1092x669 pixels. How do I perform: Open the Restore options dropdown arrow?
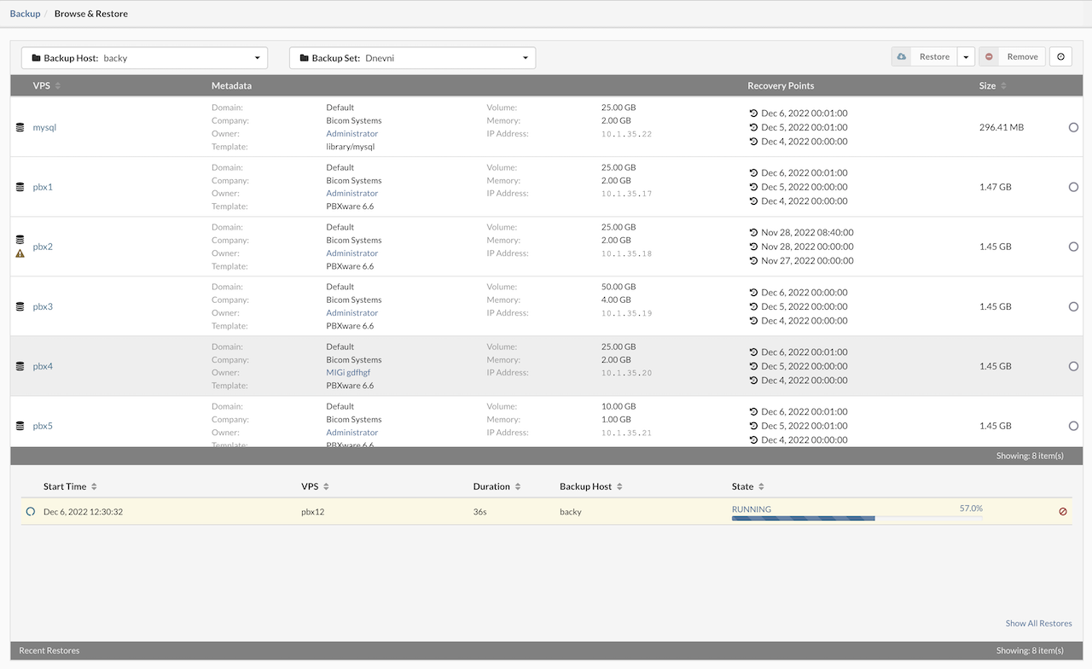click(x=966, y=57)
